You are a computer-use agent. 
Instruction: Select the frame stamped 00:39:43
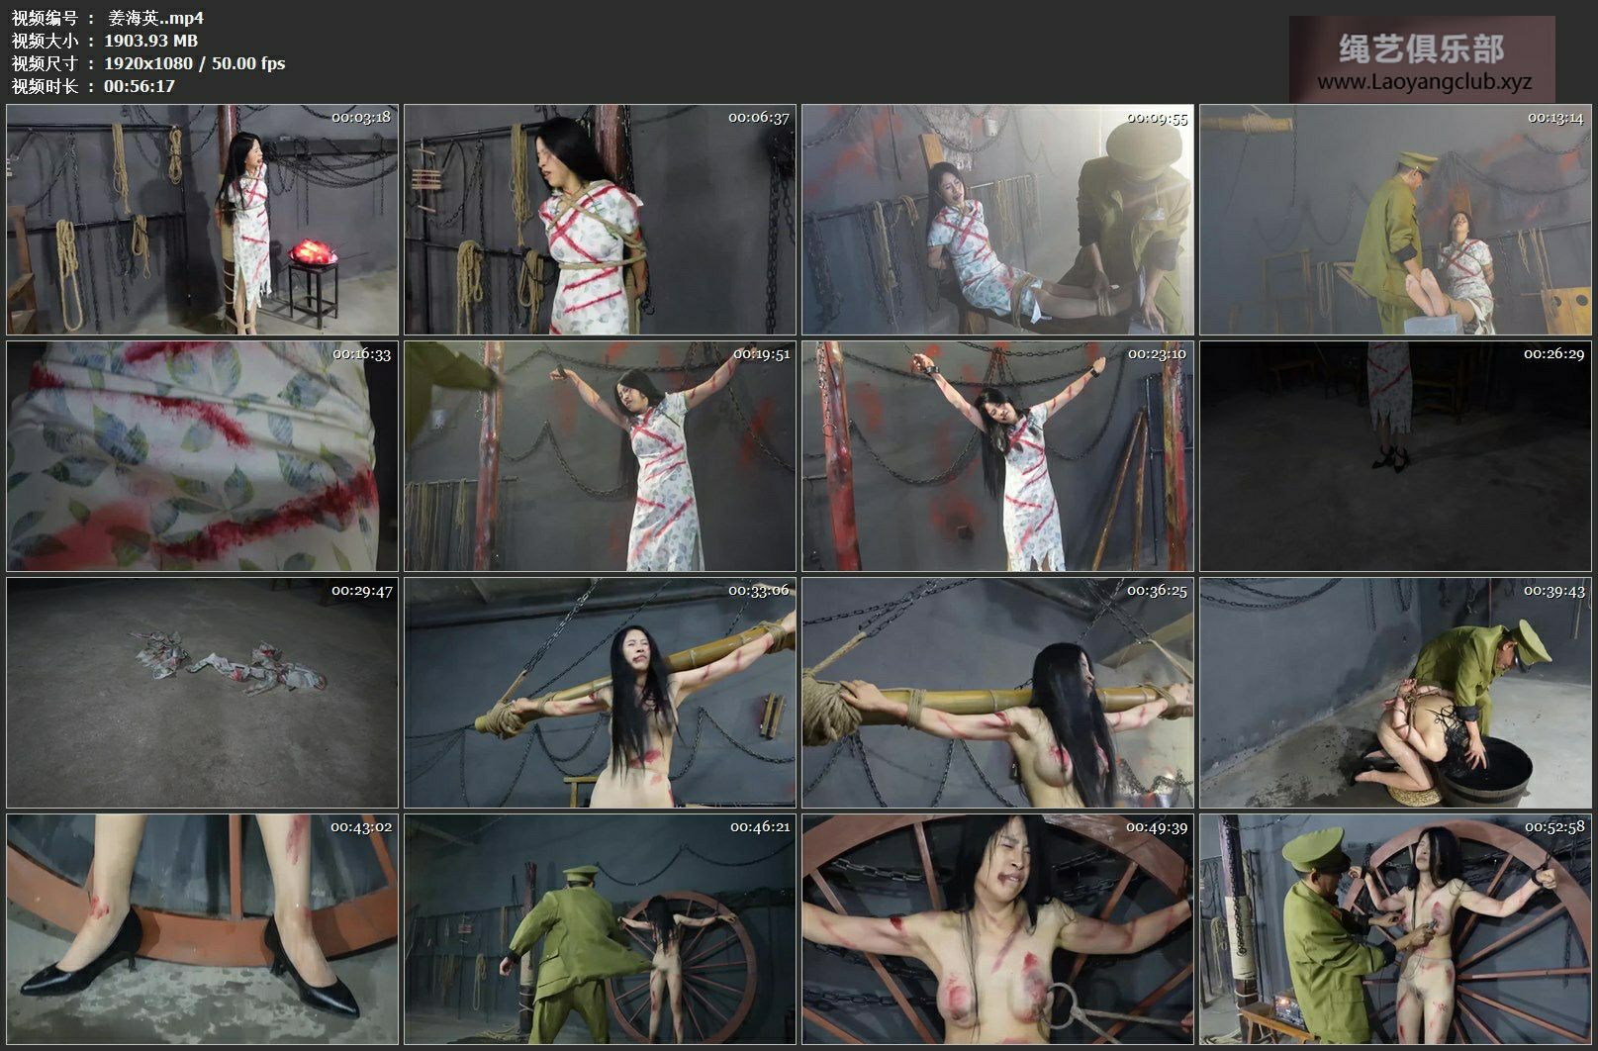(1395, 693)
